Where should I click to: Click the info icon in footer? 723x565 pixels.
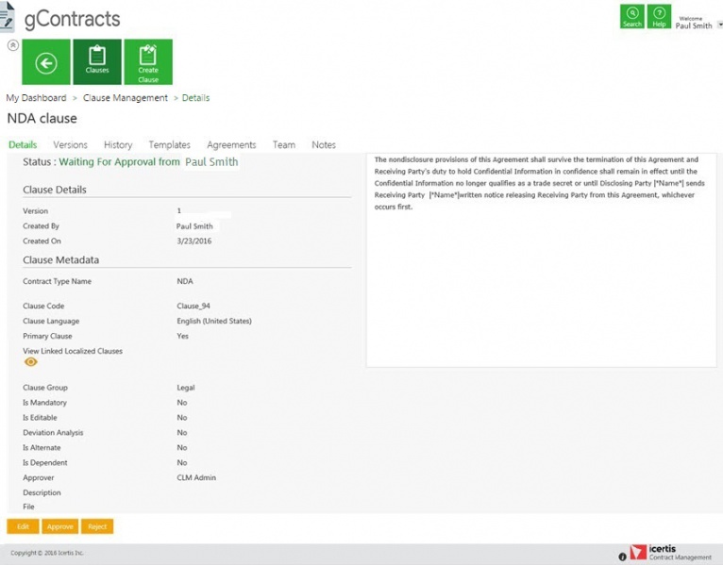tap(622, 557)
